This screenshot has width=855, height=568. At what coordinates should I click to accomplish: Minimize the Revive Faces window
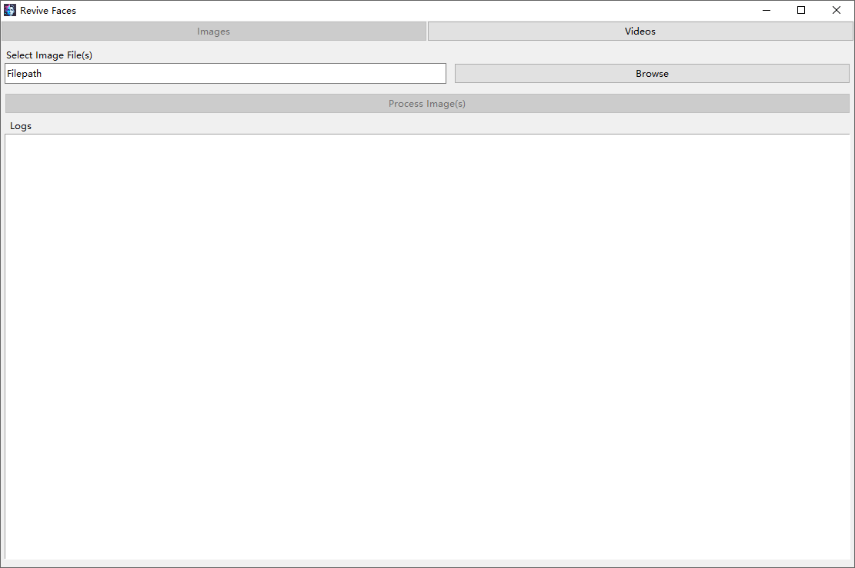pos(766,10)
